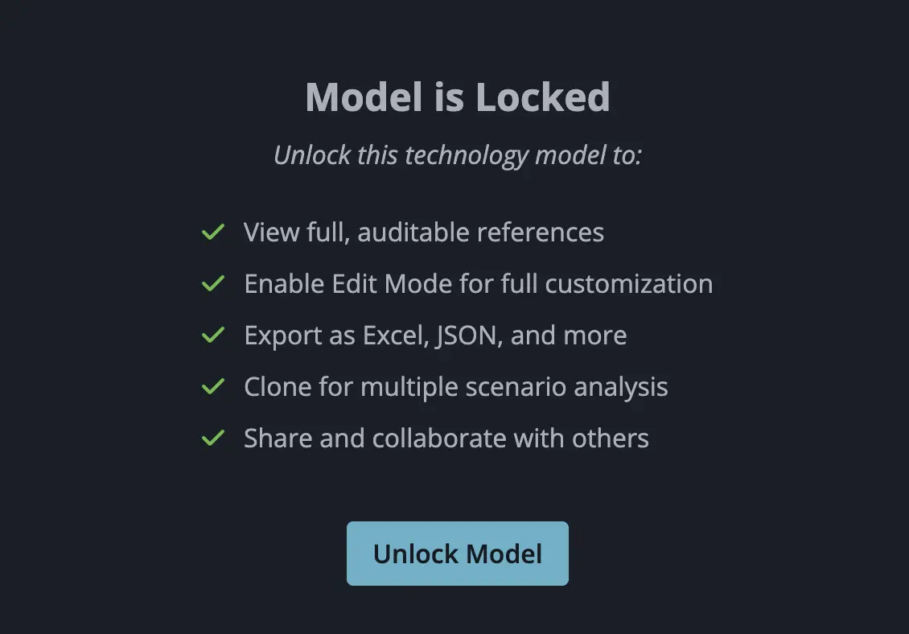The image size is (909, 634).
Task: Click the View full, auditable references text
Action: (424, 233)
